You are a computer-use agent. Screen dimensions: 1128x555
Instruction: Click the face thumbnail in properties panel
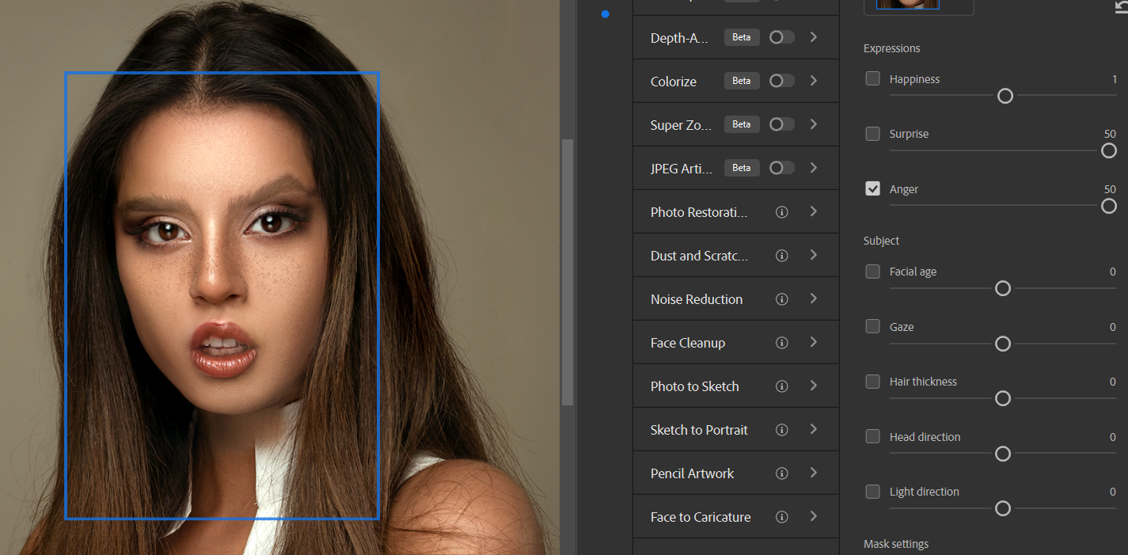(x=907, y=5)
